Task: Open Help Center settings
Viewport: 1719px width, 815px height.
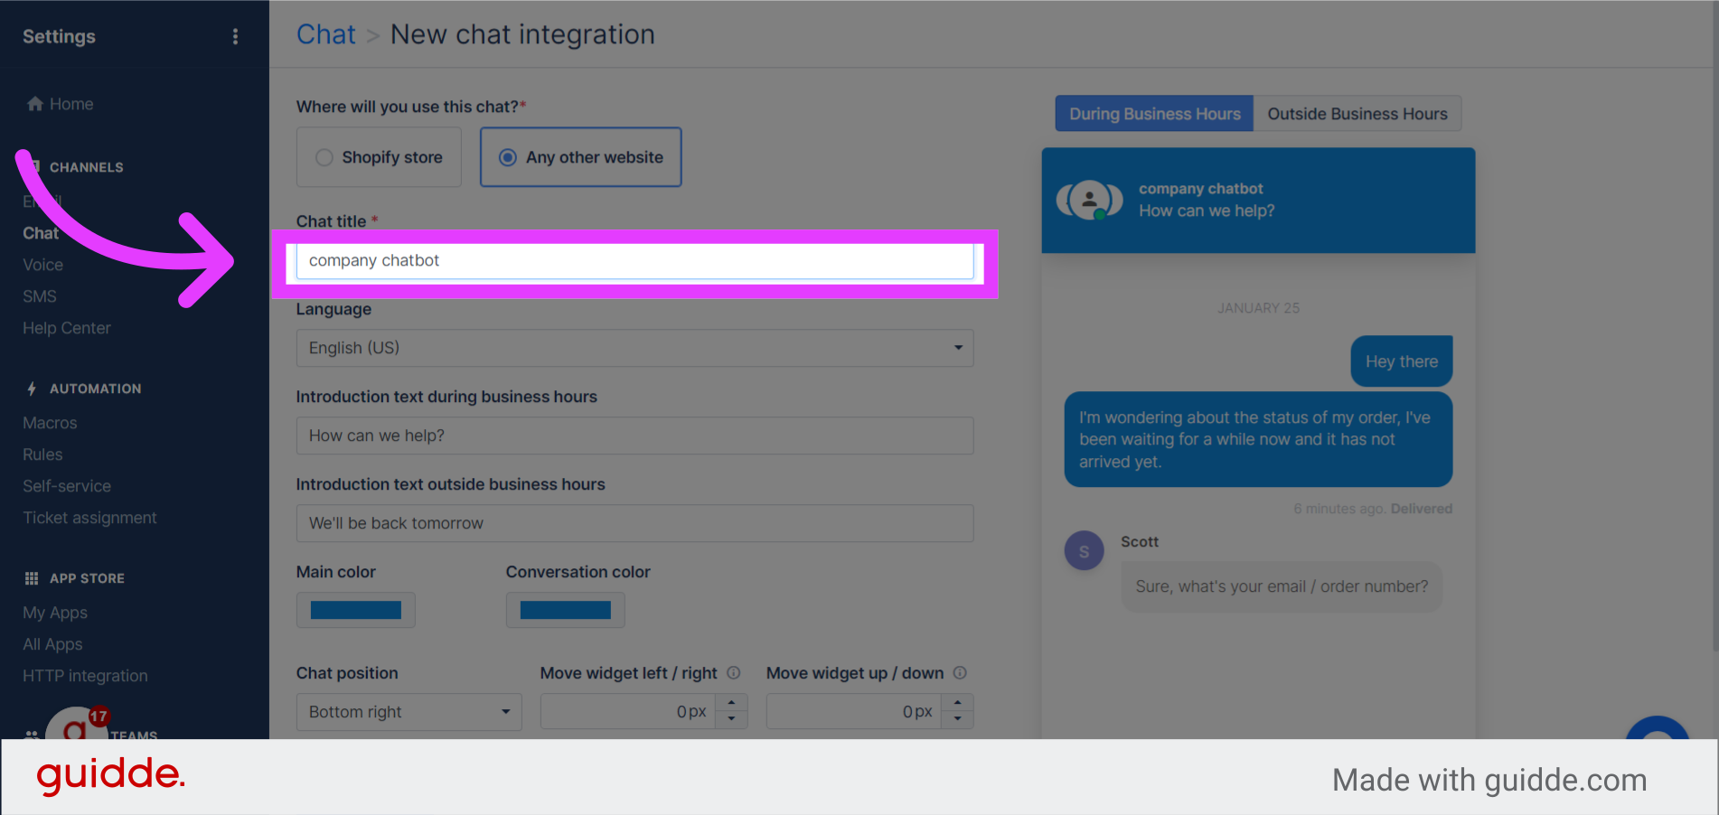Action: pyautogui.click(x=67, y=328)
